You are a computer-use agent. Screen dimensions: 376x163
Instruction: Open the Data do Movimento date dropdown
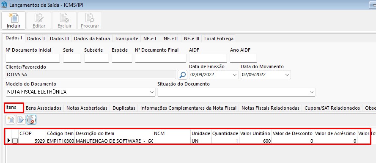coord(287,75)
